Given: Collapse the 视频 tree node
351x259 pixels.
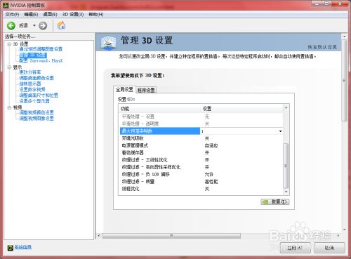Looking at the screenshot, I should (9, 107).
